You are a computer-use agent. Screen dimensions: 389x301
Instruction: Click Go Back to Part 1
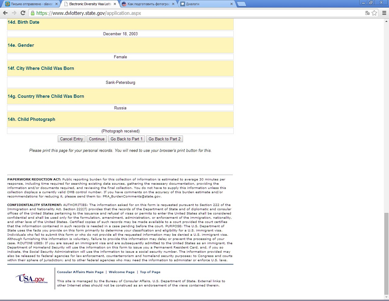(126, 139)
